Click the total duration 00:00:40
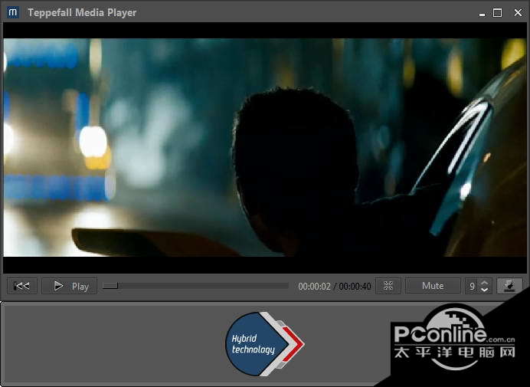This screenshot has height=387, width=530. pyautogui.click(x=355, y=287)
